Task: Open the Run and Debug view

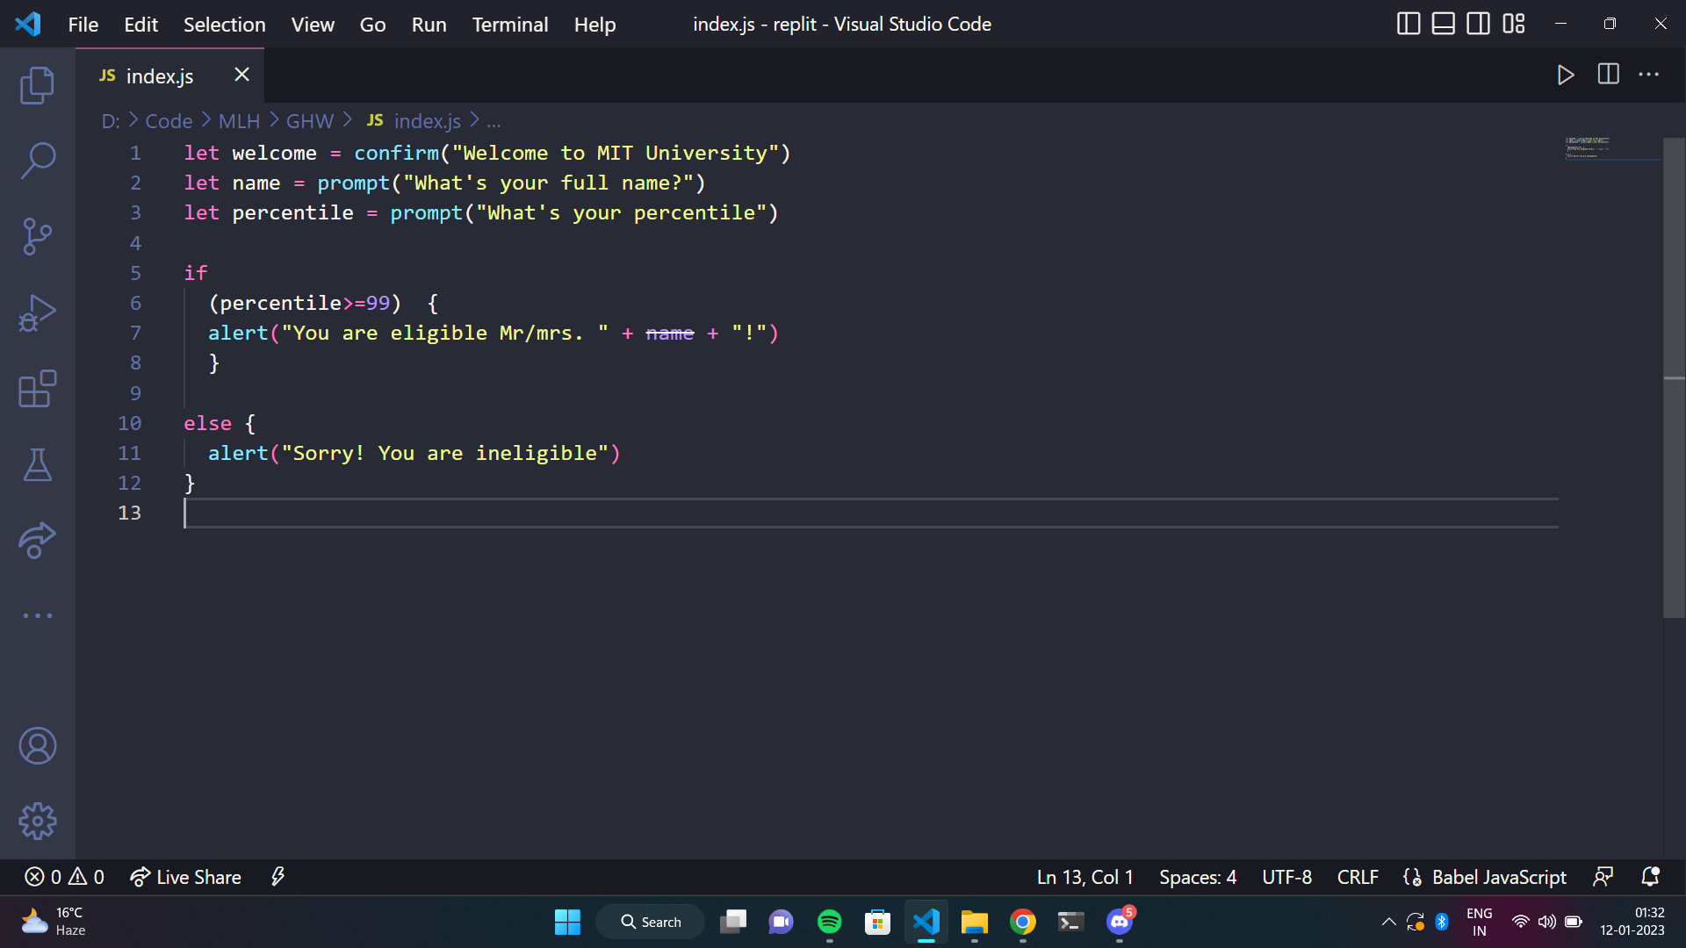Action: [37, 313]
